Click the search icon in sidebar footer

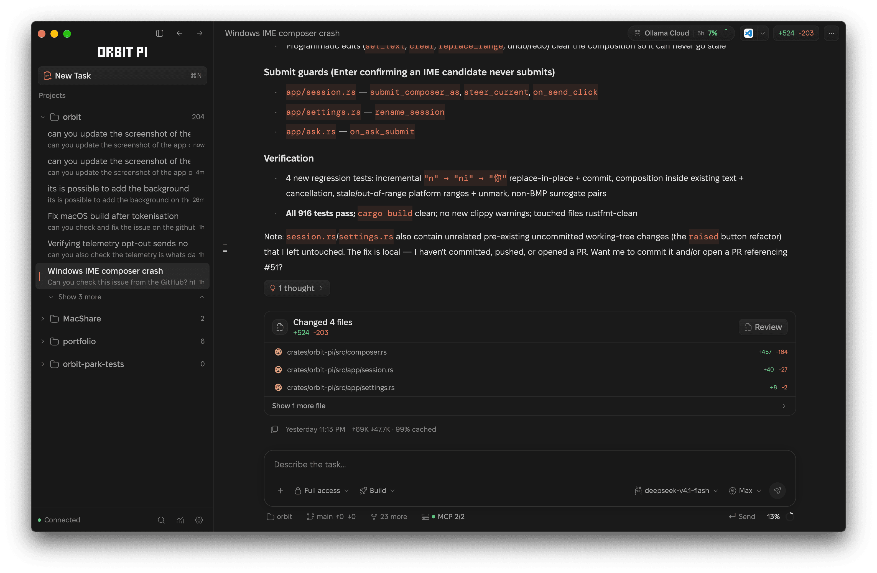(161, 520)
